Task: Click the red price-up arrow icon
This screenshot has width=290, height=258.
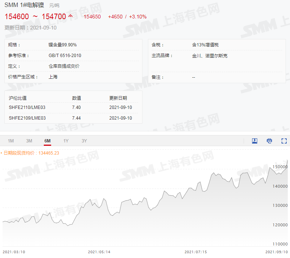Action: click(70, 16)
